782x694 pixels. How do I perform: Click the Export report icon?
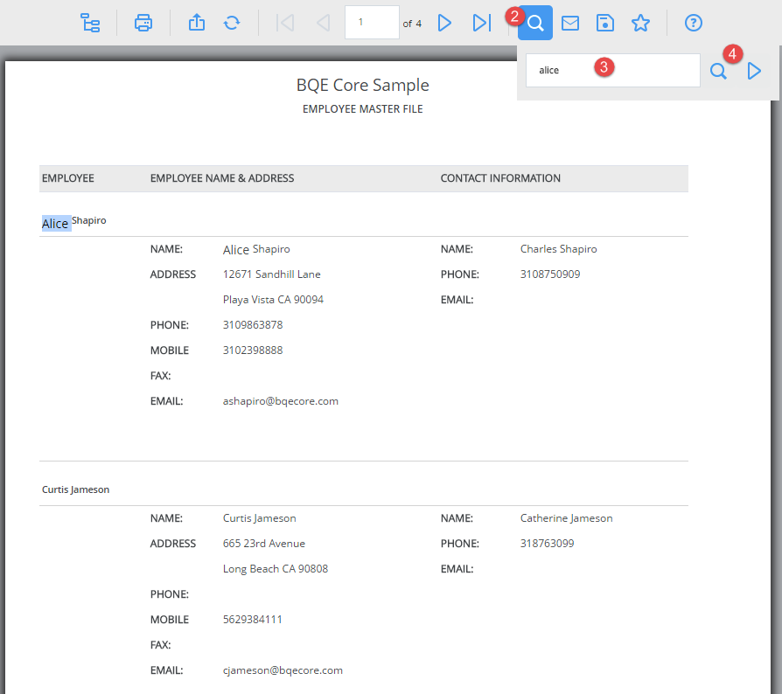tap(197, 23)
